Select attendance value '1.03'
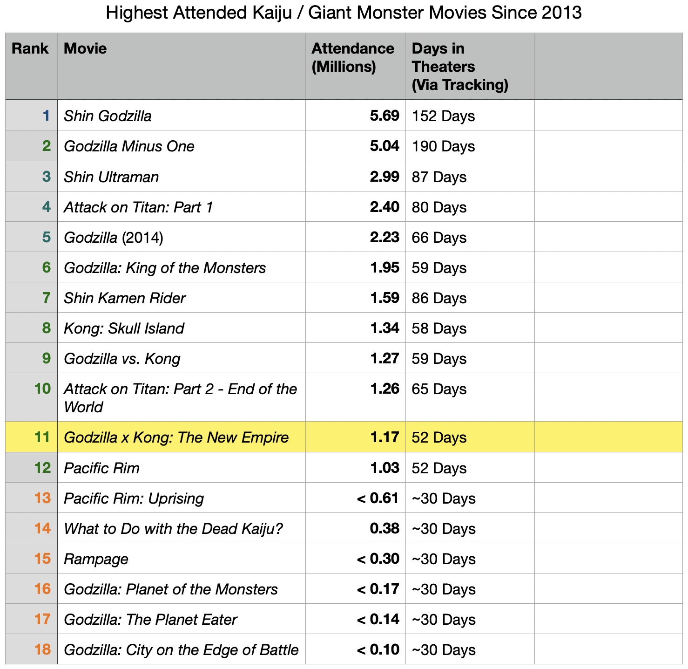 (x=384, y=468)
